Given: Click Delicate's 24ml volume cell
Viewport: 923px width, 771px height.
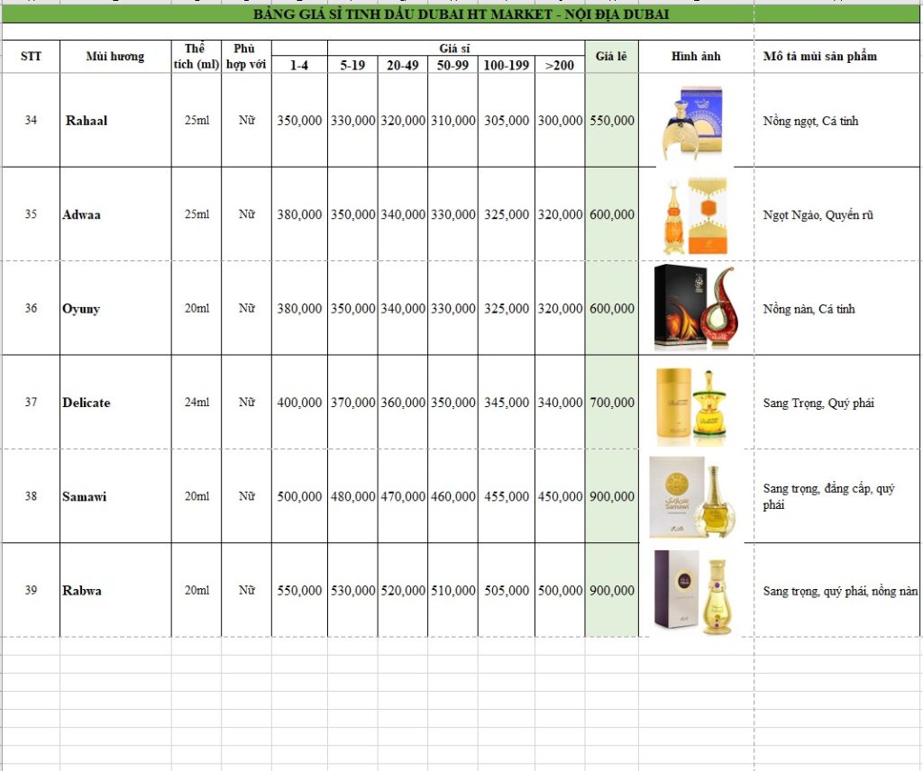Looking at the screenshot, I should pos(196,403).
